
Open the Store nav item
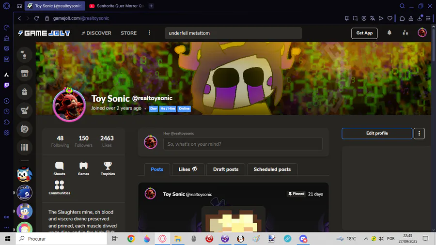[129, 33]
